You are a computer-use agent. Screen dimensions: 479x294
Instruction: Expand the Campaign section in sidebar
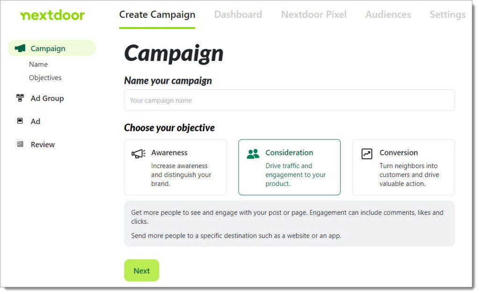[48, 48]
